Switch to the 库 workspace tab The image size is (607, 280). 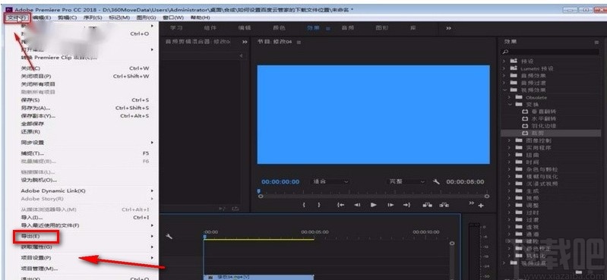pos(413,28)
